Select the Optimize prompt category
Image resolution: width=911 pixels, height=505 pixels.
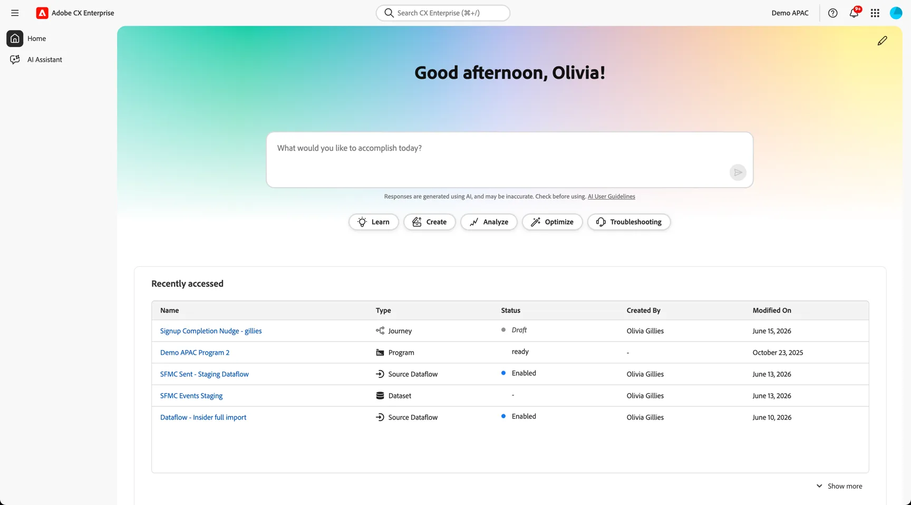click(552, 222)
